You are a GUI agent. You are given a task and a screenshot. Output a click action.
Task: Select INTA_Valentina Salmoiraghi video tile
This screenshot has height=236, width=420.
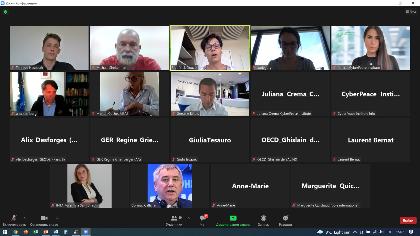[90, 186]
